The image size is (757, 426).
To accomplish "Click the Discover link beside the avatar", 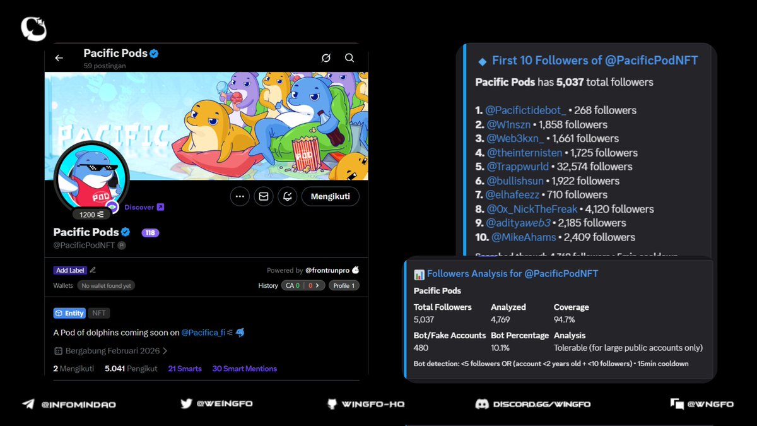I will coord(144,207).
